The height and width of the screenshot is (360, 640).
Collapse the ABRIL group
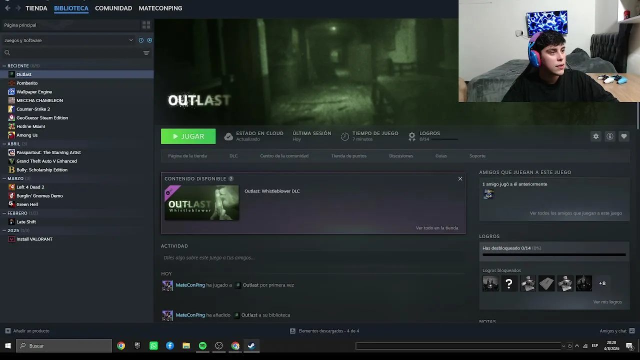[x=4, y=144]
